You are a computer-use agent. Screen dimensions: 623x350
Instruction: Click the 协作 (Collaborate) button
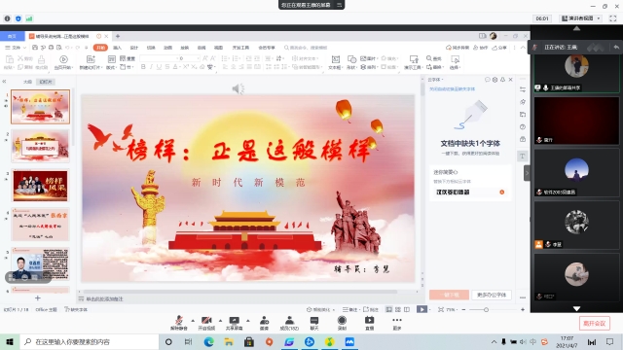[480, 48]
